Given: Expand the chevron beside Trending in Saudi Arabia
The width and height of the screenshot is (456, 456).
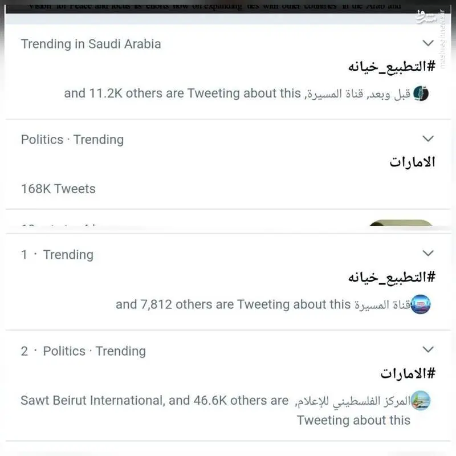Looking at the screenshot, I should click(x=428, y=43).
